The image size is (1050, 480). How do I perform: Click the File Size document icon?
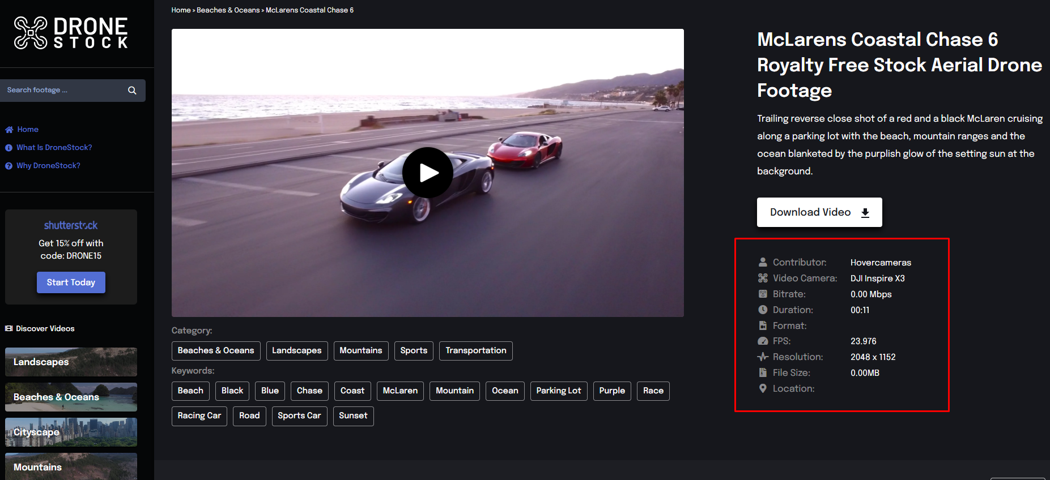tap(763, 372)
